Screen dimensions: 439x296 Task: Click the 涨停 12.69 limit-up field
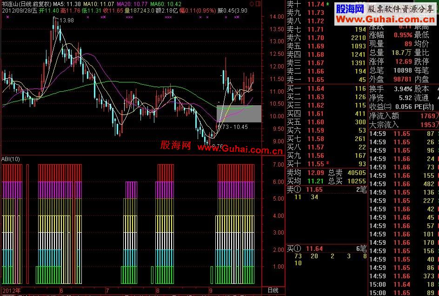click(391, 61)
